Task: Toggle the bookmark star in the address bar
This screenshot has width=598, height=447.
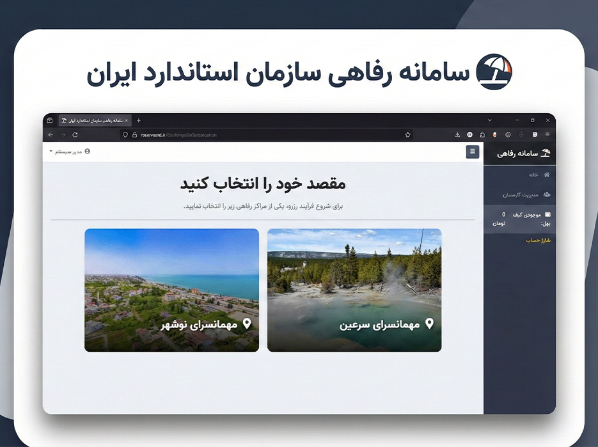Action: coord(407,135)
